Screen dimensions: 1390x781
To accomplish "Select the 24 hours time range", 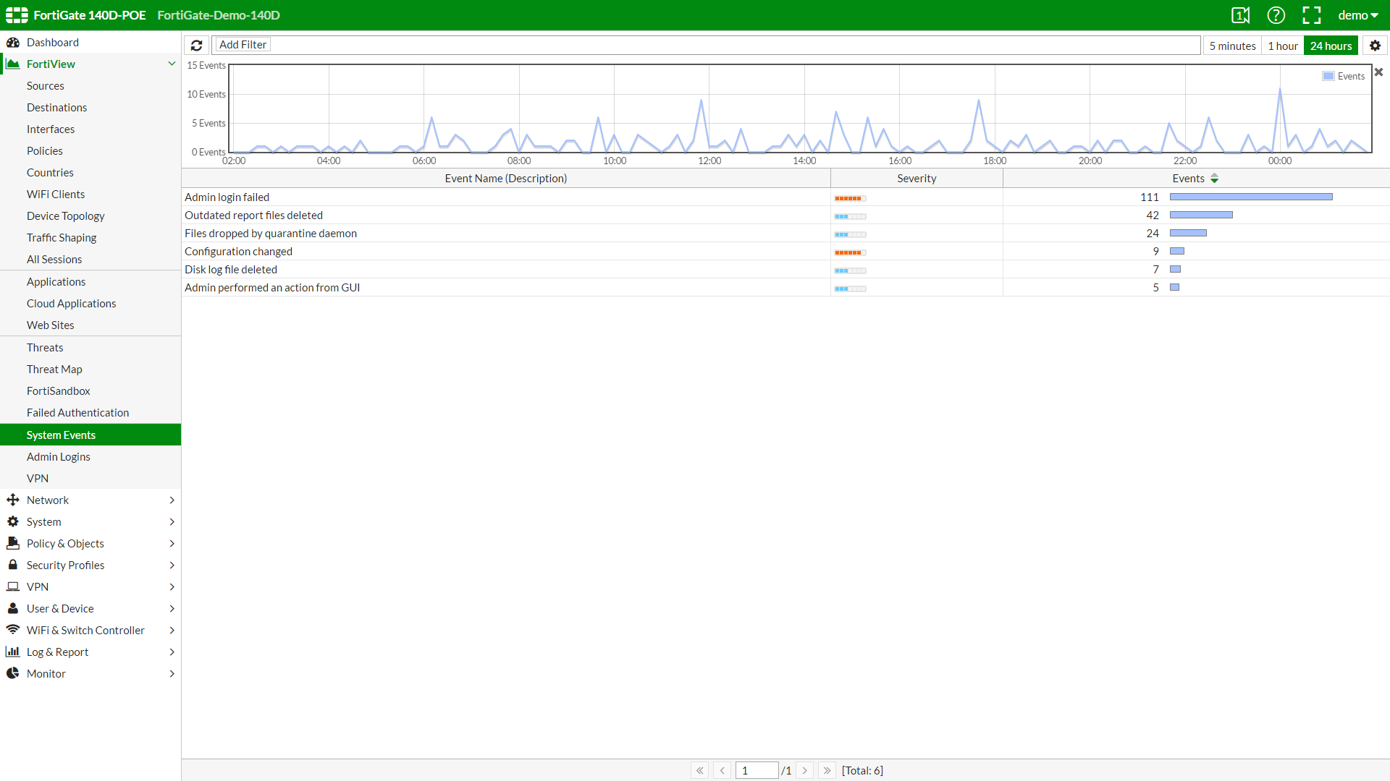I will click(1331, 46).
